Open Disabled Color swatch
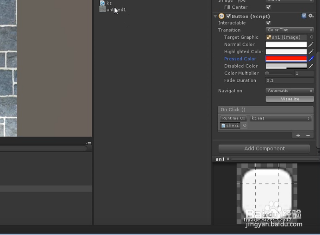 [286, 66]
